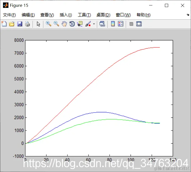
Task: Open the 帮助(H) menu
Action: click(x=143, y=15)
